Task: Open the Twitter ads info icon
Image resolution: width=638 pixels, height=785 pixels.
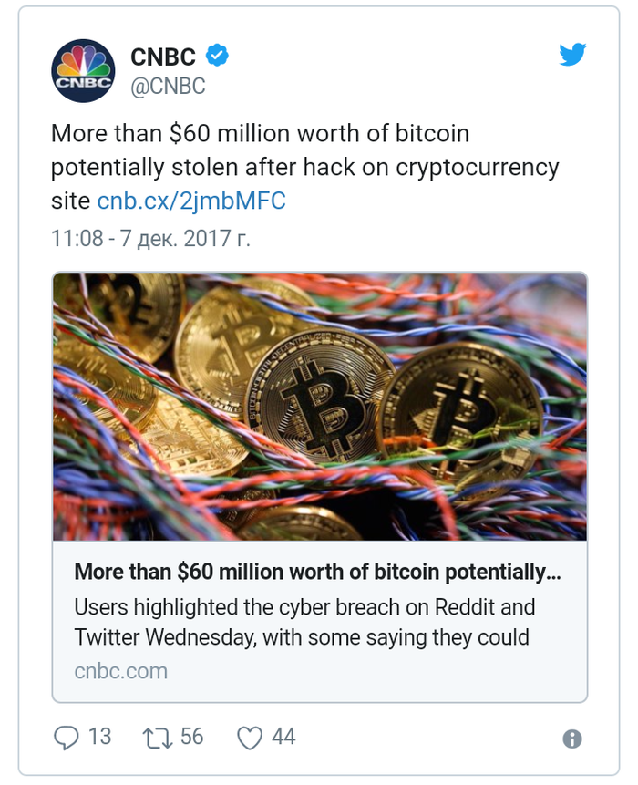Action: tap(572, 739)
